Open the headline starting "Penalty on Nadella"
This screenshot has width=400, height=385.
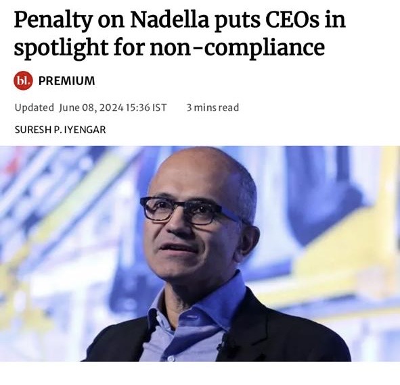(179, 33)
